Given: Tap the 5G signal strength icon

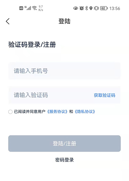Looking at the screenshot, I should 28,8.
